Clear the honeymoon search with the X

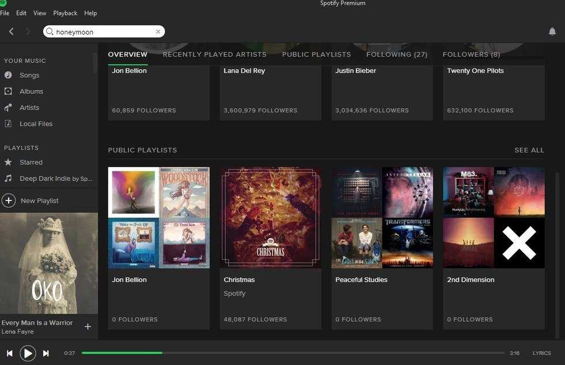click(158, 32)
